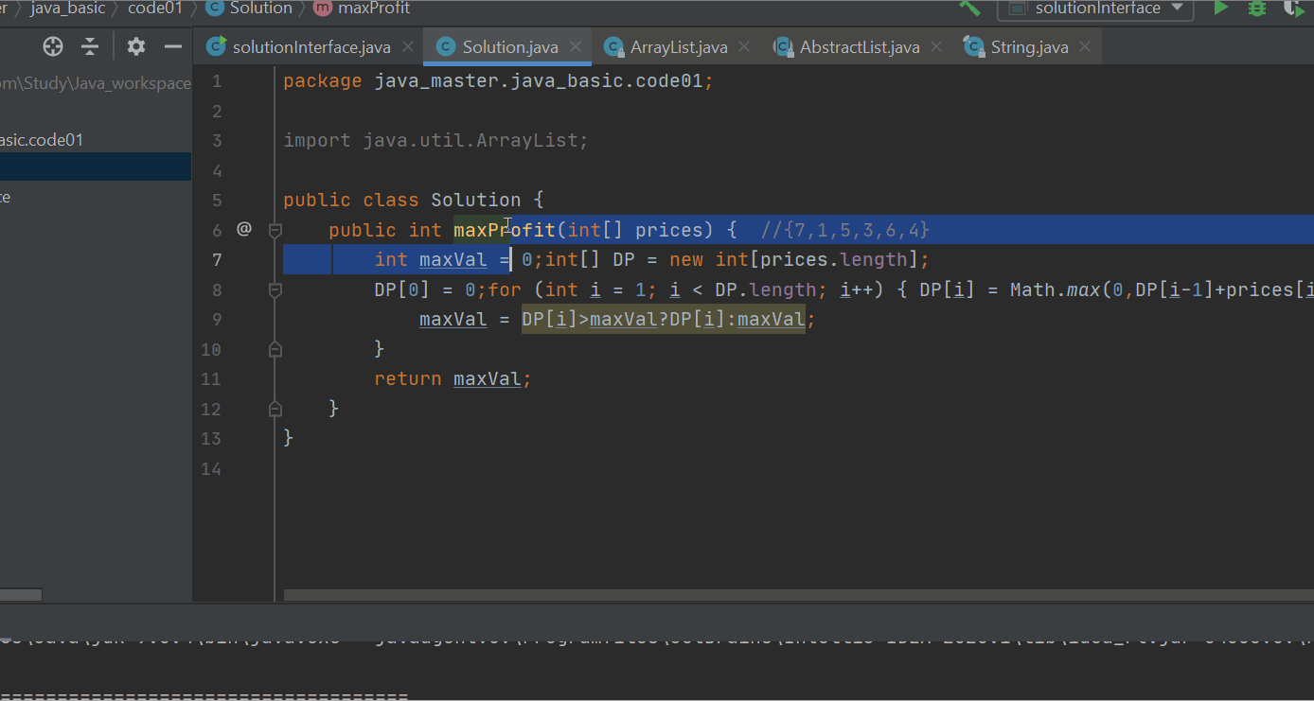
Task: Click line number 14 in the gutter
Action: click(211, 469)
